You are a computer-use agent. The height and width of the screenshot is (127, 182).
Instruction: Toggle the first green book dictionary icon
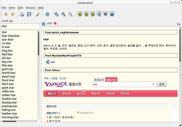(x=80, y=14)
